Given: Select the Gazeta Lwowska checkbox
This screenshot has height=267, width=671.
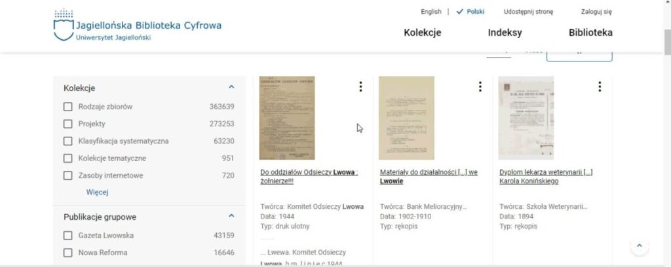Looking at the screenshot, I should tap(67, 236).
